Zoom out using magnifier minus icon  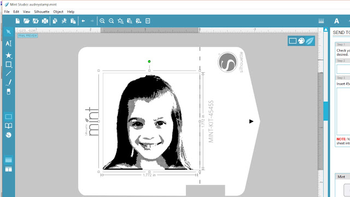[111, 21]
